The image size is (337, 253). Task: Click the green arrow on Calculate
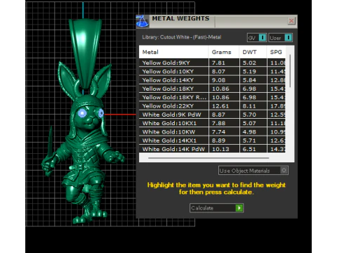click(239, 208)
